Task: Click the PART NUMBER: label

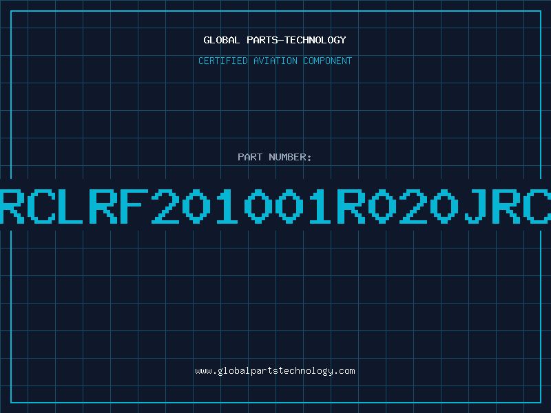Action: click(275, 157)
